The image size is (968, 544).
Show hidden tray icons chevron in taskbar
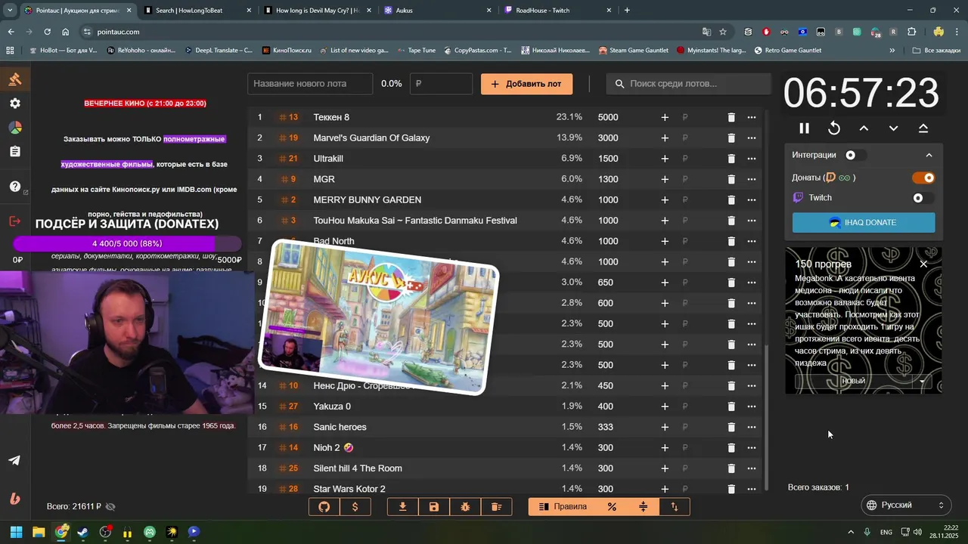(x=851, y=532)
